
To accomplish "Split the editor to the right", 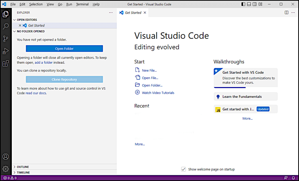I will (286, 13).
